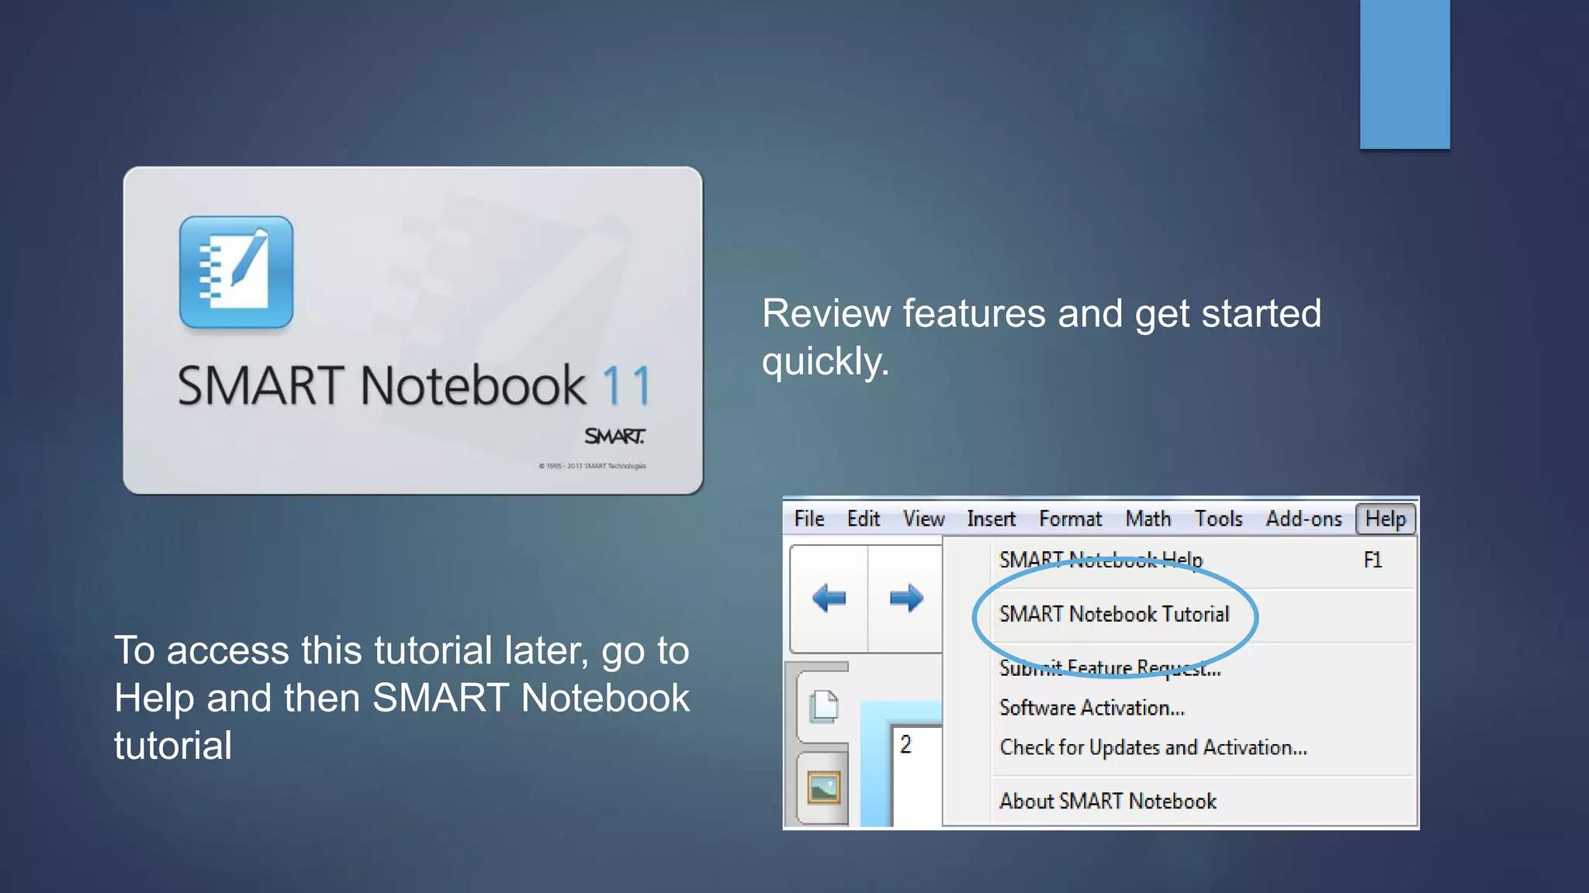1589x893 pixels.
Task: Click the blue back arrow icon
Action: (829, 598)
